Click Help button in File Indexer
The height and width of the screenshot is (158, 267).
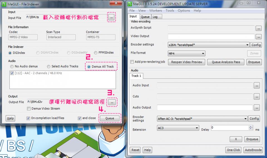pyautogui.click(x=10, y=118)
